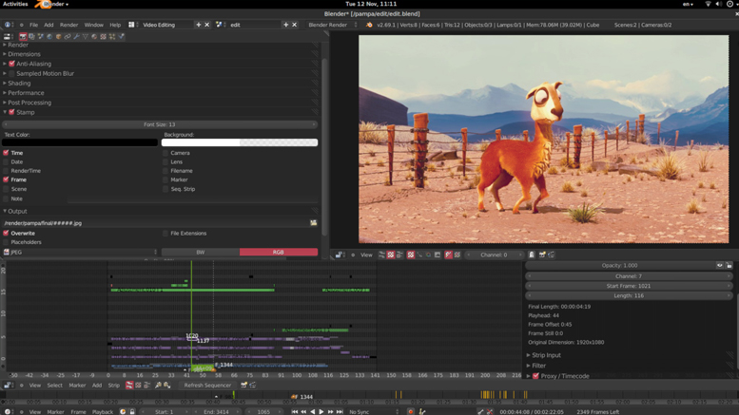Open the Blender Render engine dropdown
The height and width of the screenshot is (415, 739).
pyautogui.click(x=332, y=25)
